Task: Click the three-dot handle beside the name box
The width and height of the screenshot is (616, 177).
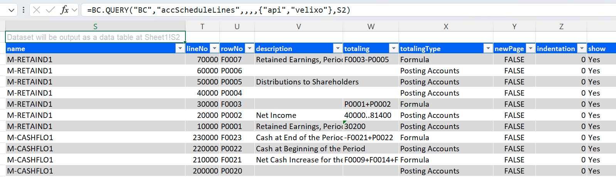Action: [x=24, y=10]
